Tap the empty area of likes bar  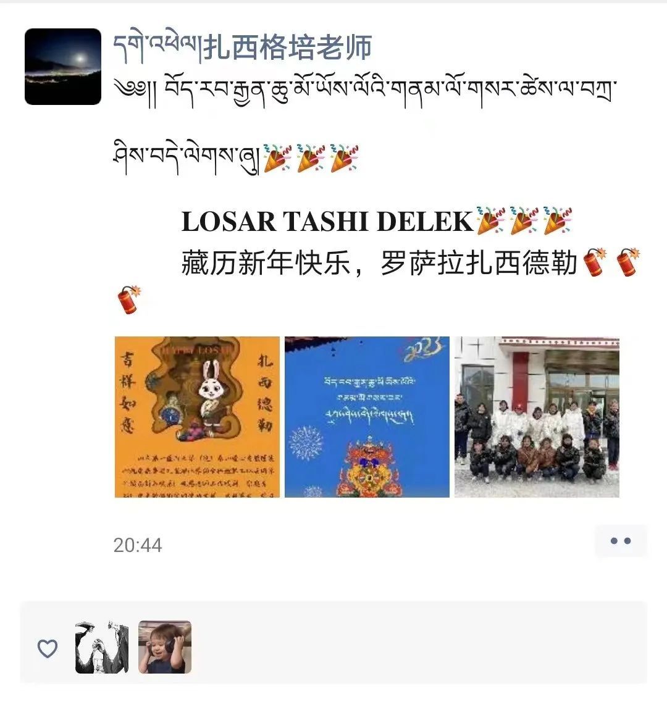pos(419,643)
